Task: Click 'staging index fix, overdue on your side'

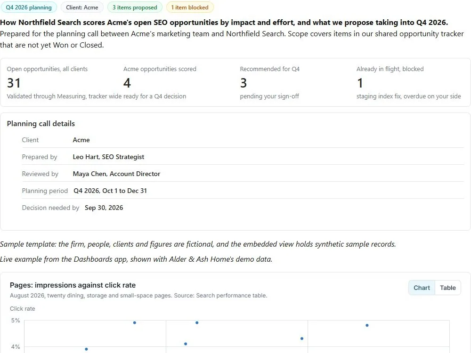Action: tap(408, 96)
